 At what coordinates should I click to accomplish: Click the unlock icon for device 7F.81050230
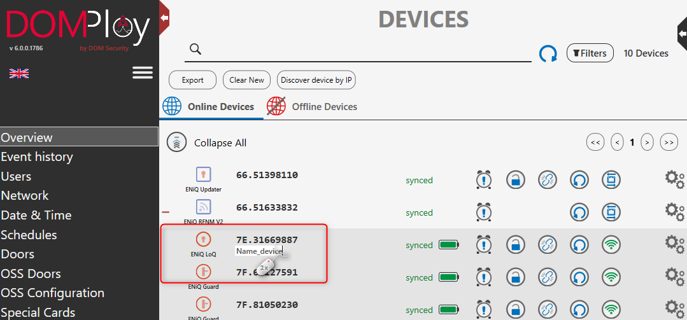pyautogui.click(x=516, y=309)
